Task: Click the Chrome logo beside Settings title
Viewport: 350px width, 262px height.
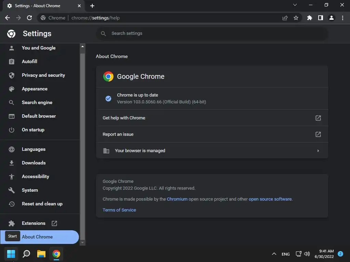Action: tap(11, 34)
